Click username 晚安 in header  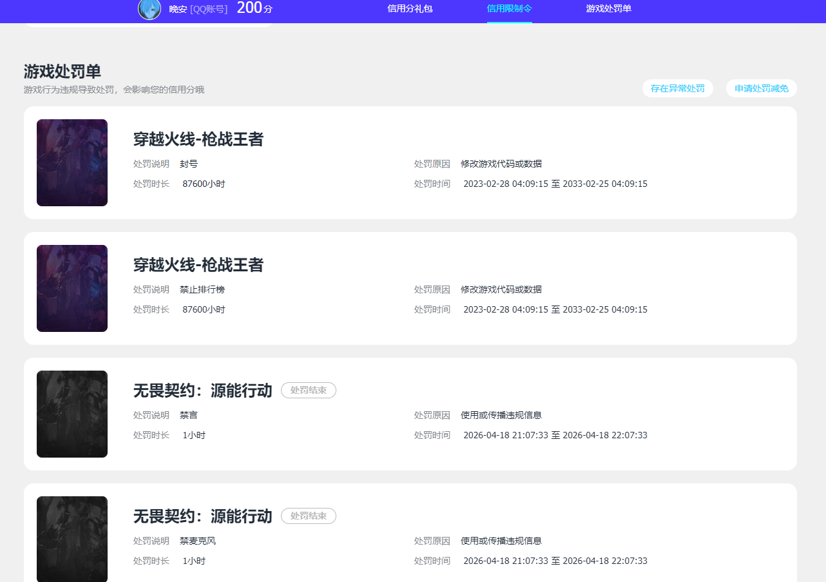coord(178,9)
